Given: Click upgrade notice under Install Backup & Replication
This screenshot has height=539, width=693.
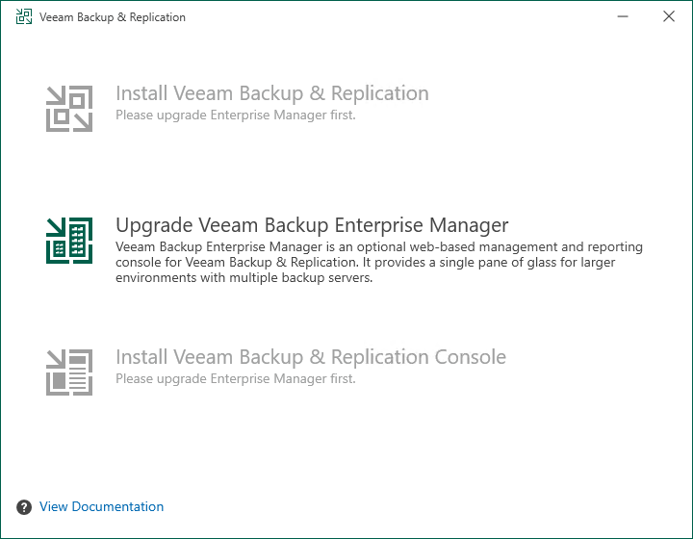Looking at the screenshot, I should (x=235, y=115).
